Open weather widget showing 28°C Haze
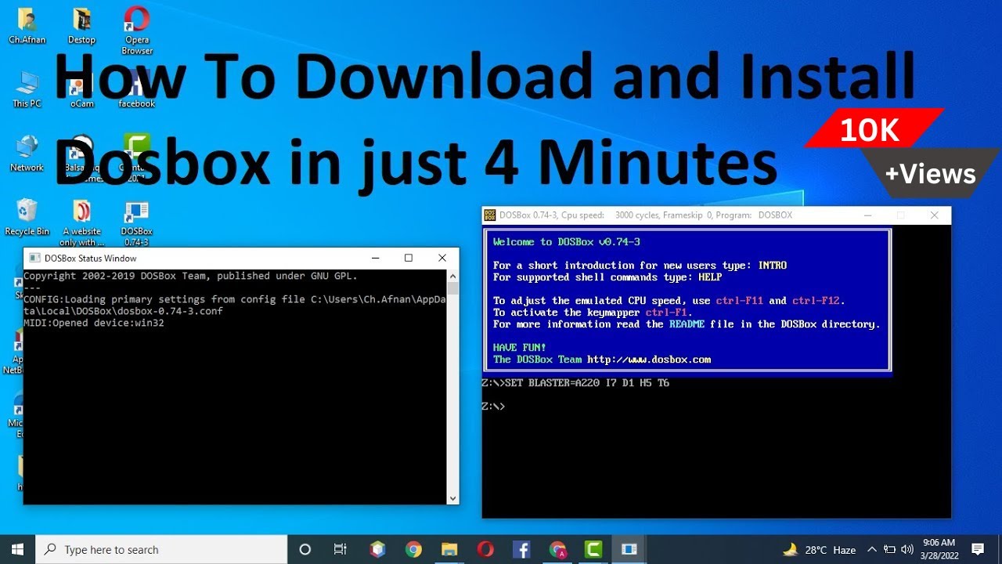This screenshot has width=1002, height=564. click(x=820, y=549)
